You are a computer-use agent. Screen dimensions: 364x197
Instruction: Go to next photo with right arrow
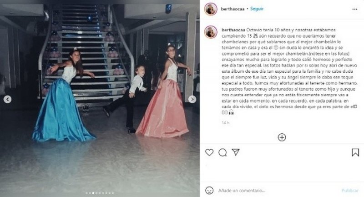tap(192, 99)
